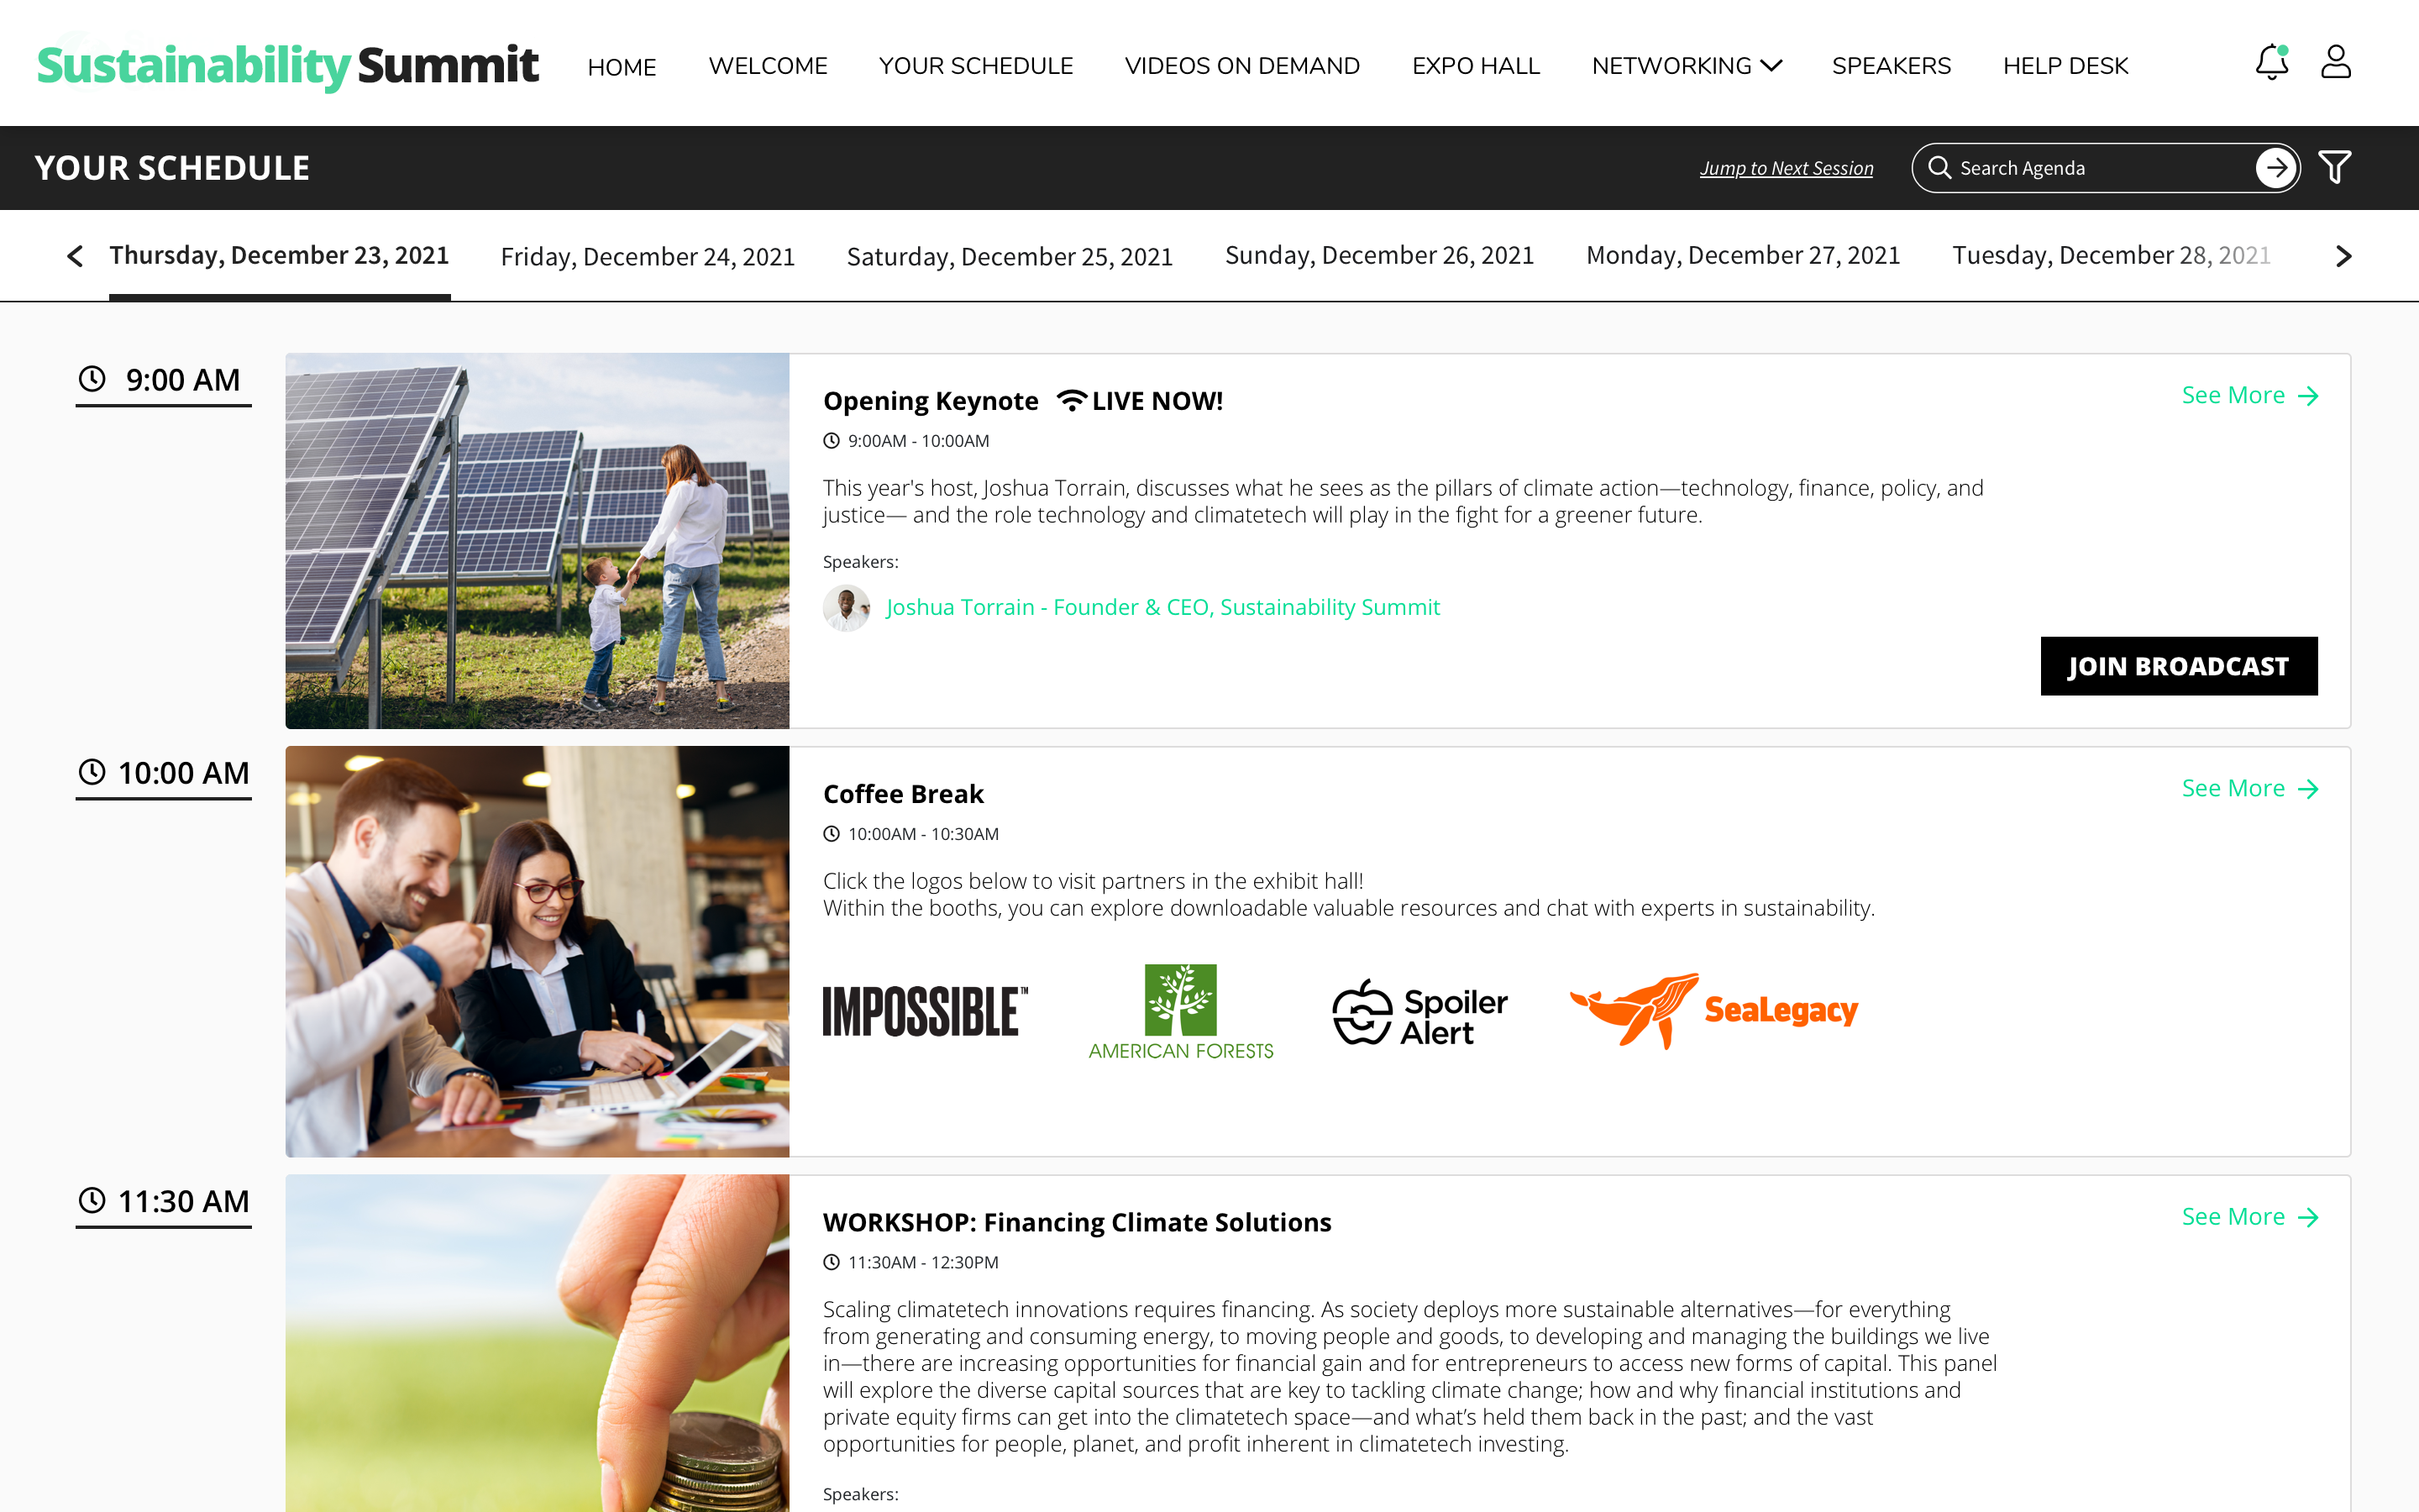Open the user profile icon
2419x1512 pixels.
pyautogui.click(x=2335, y=63)
